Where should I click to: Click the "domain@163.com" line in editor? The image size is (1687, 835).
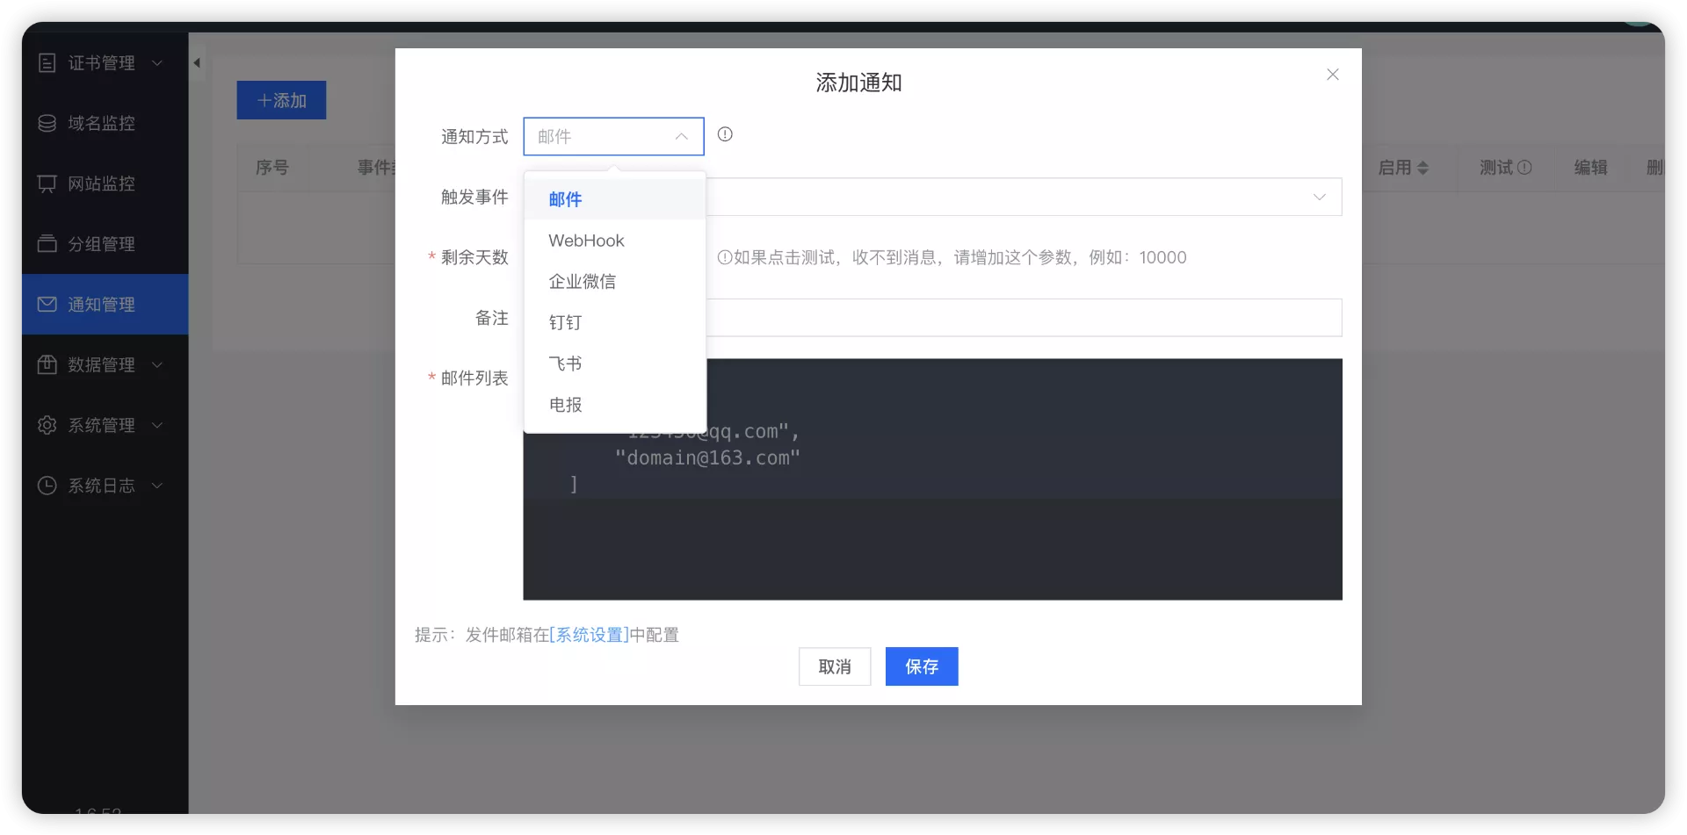click(707, 457)
